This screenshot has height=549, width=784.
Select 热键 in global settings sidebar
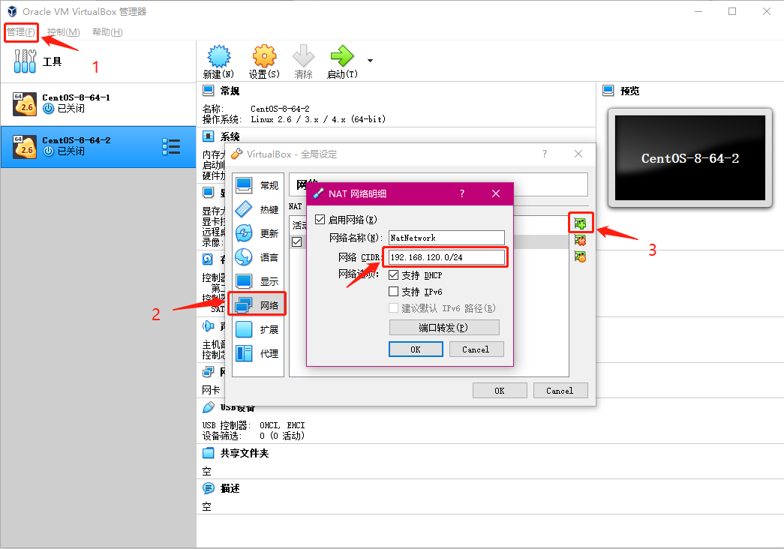(257, 209)
